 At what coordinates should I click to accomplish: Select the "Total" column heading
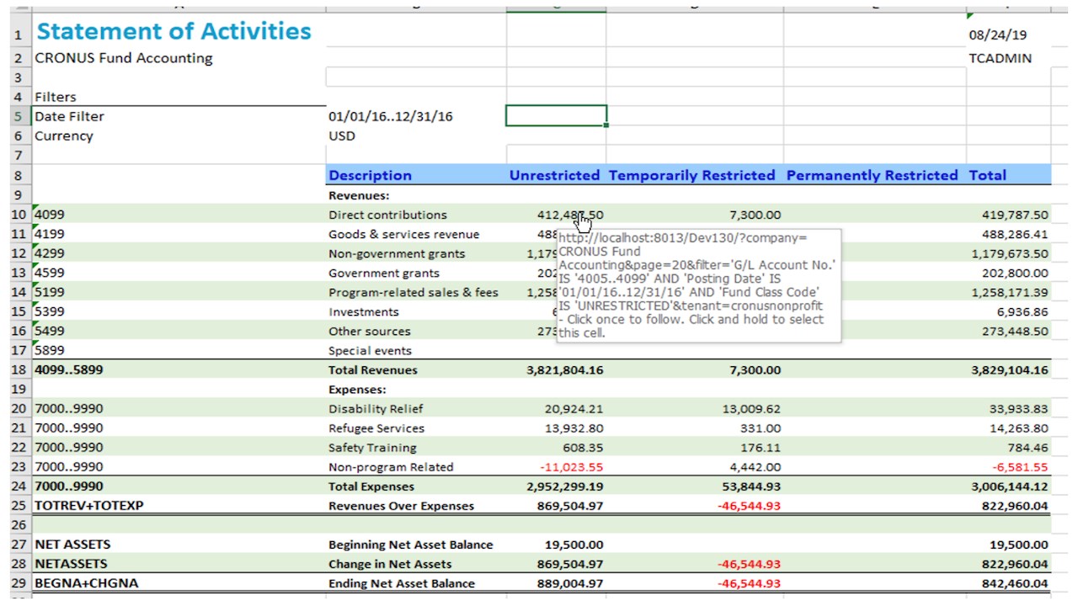(x=988, y=175)
